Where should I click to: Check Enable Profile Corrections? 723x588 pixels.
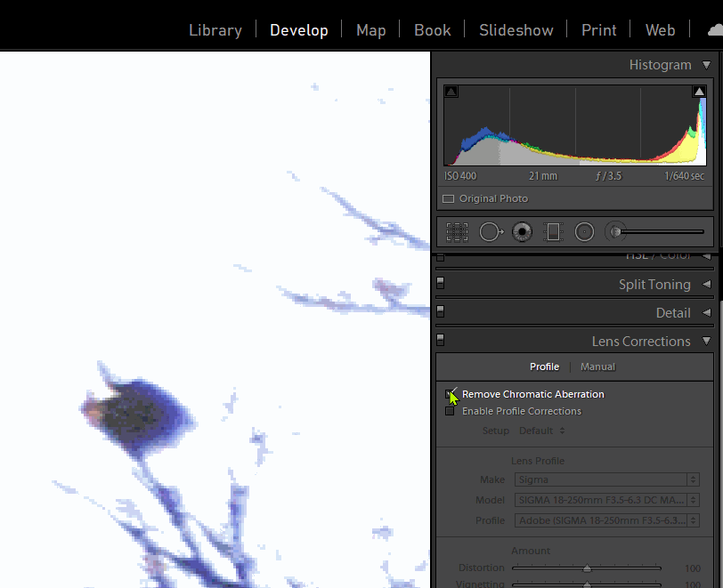tap(451, 411)
